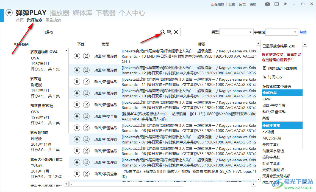Filter results by 全部分类
The image size is (316, 192).
coord(282,93)
